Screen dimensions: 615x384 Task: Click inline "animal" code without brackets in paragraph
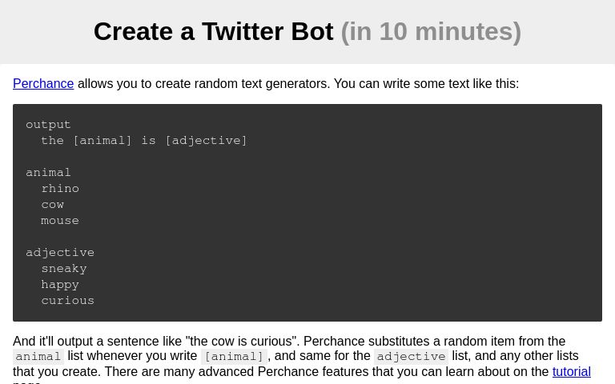coord(38,357)
